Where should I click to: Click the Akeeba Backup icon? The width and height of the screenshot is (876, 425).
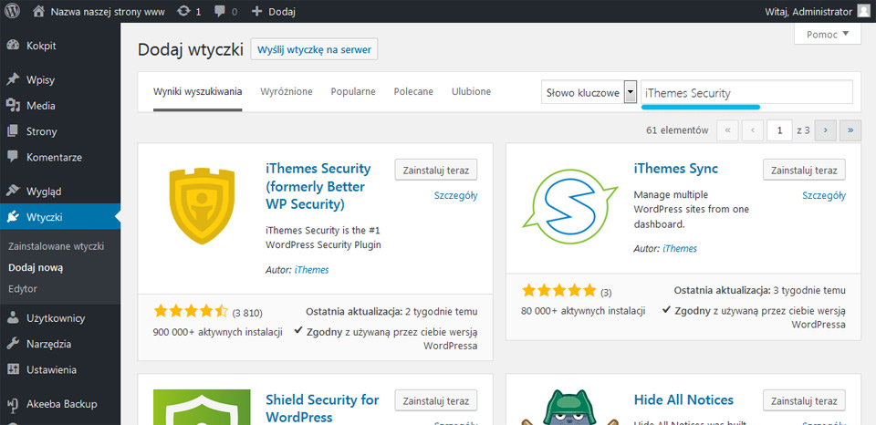(13, 404)
